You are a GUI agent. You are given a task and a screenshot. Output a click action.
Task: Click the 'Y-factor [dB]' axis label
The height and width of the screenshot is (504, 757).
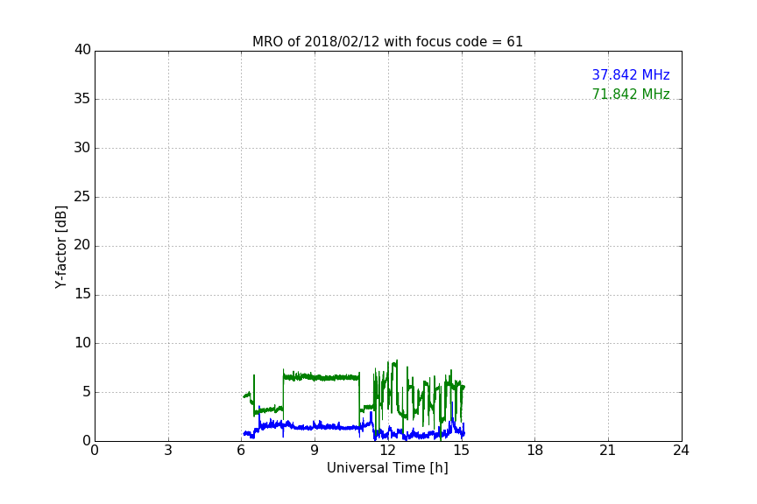(x=60, y=247)
